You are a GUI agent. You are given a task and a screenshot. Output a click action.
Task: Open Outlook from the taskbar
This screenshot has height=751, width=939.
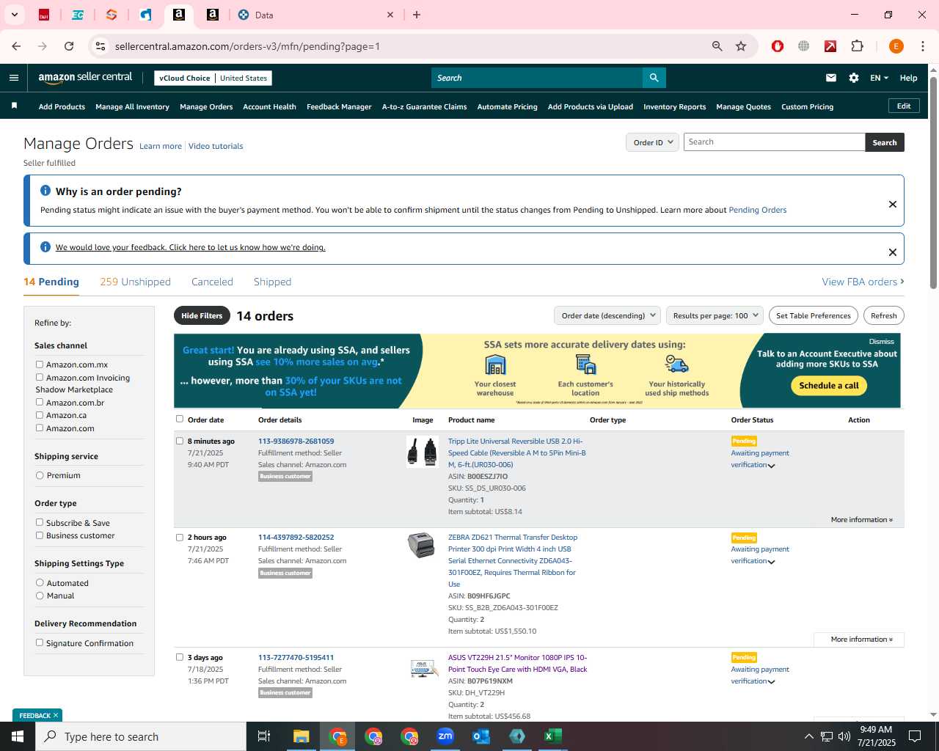coord(481,736)
